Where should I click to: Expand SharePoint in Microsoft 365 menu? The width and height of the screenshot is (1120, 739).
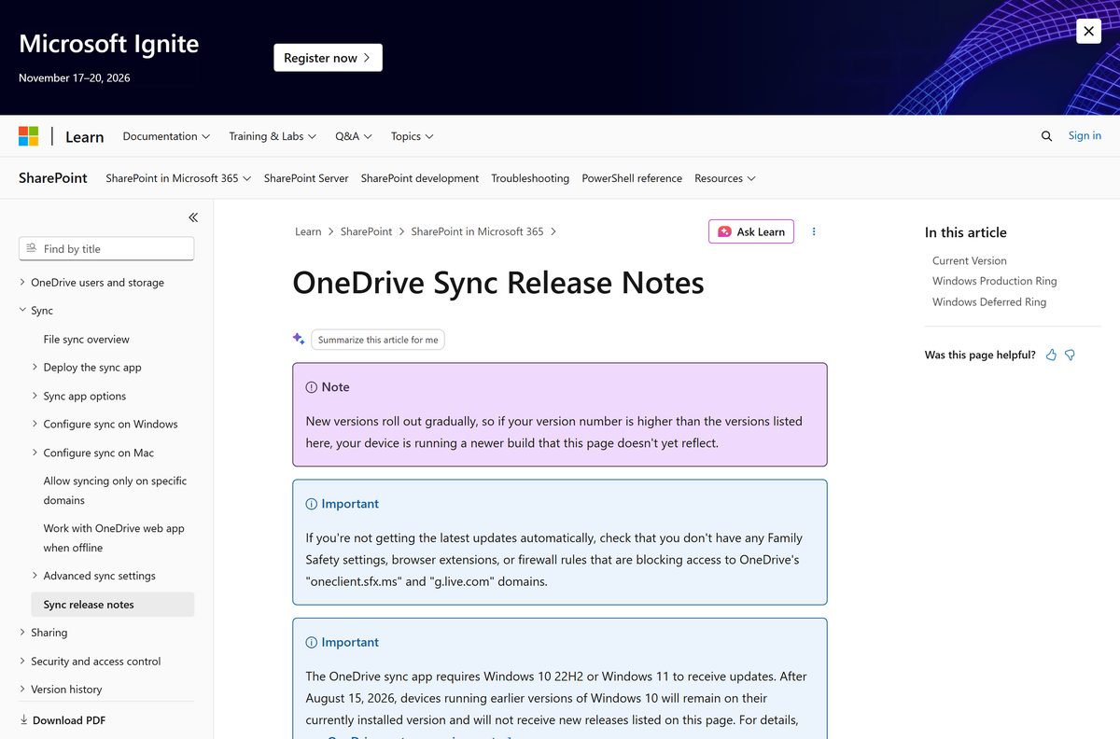(x=178, y=178)
